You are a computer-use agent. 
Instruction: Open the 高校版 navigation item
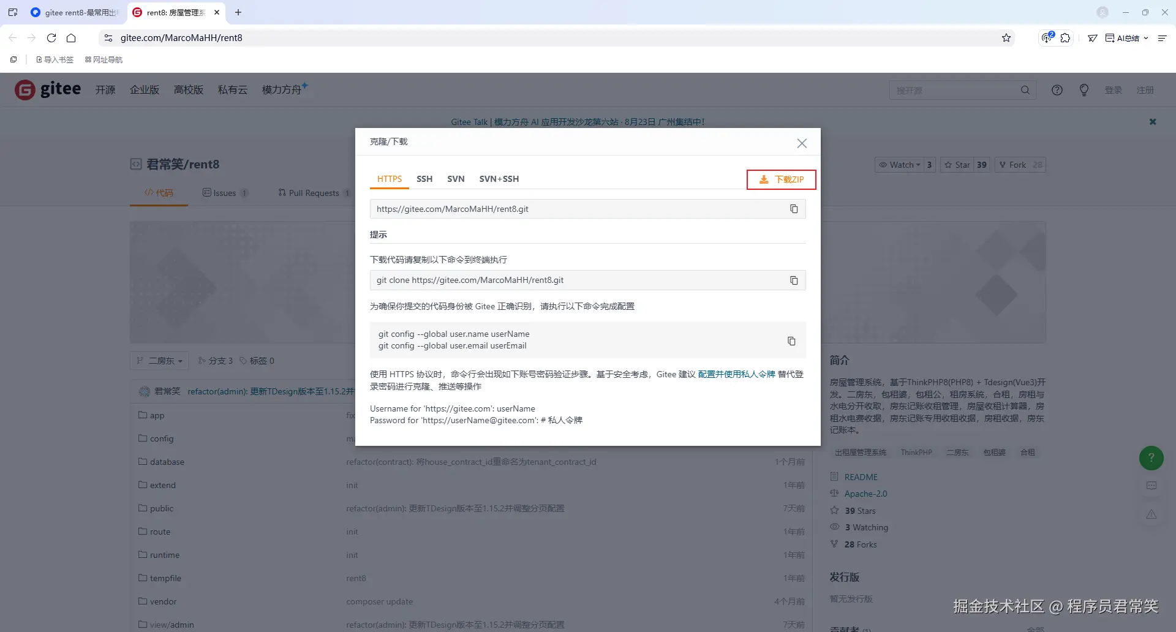coord(189,90)
